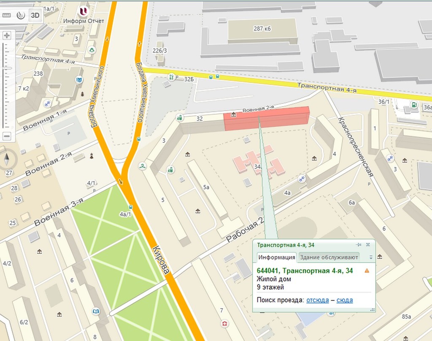
Task: Open the Здание обслуживают tab
Action: click(x=329, y=257)
